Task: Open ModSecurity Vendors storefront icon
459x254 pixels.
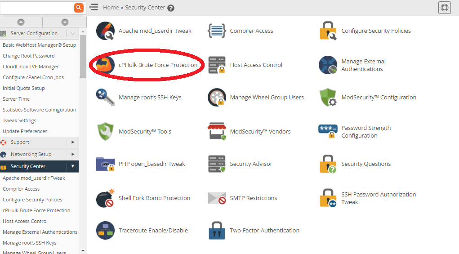Action: [217, 131]
